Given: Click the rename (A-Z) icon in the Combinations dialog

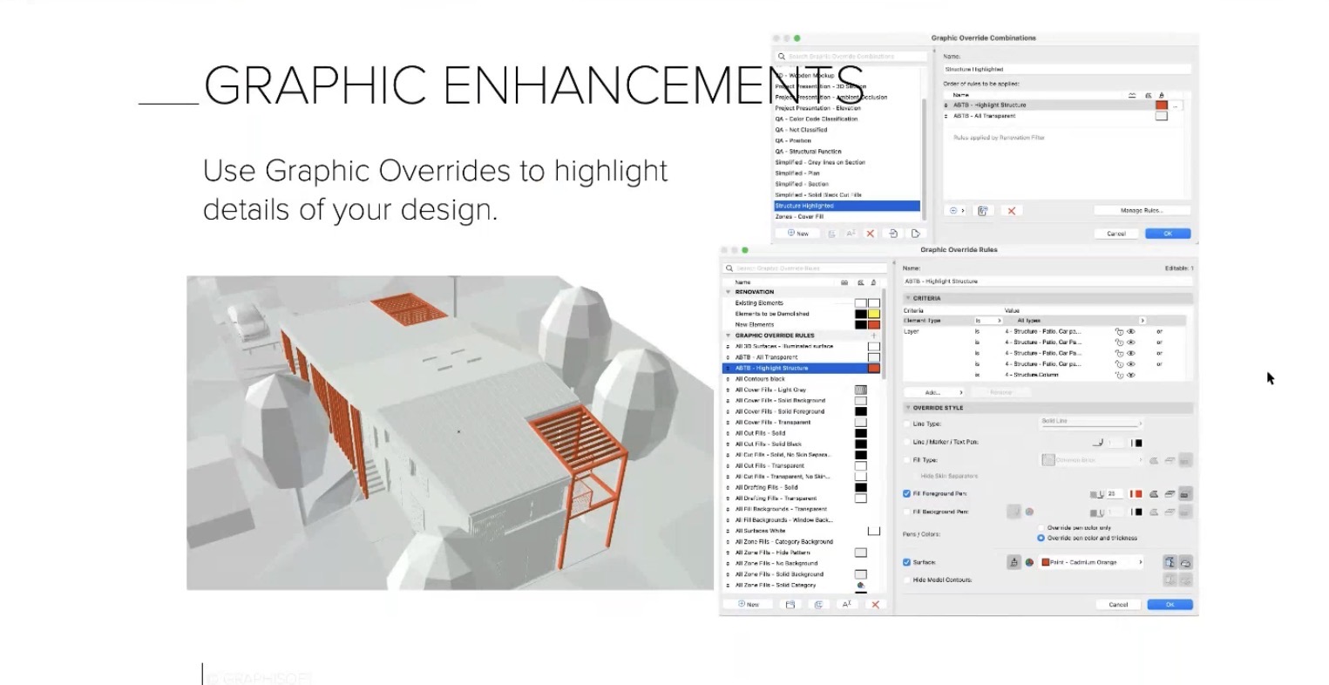Looking at the screenshot, I should pyautogui.click(x=851, y=234).
